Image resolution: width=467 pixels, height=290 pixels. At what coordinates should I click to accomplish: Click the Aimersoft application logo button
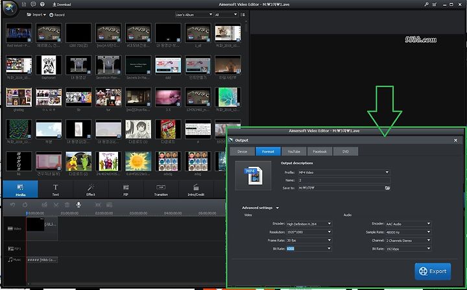(x=10, y=7)
